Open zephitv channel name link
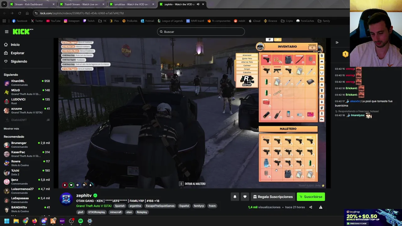This screenshot has width=402, height=226. [x=84, y=196]
